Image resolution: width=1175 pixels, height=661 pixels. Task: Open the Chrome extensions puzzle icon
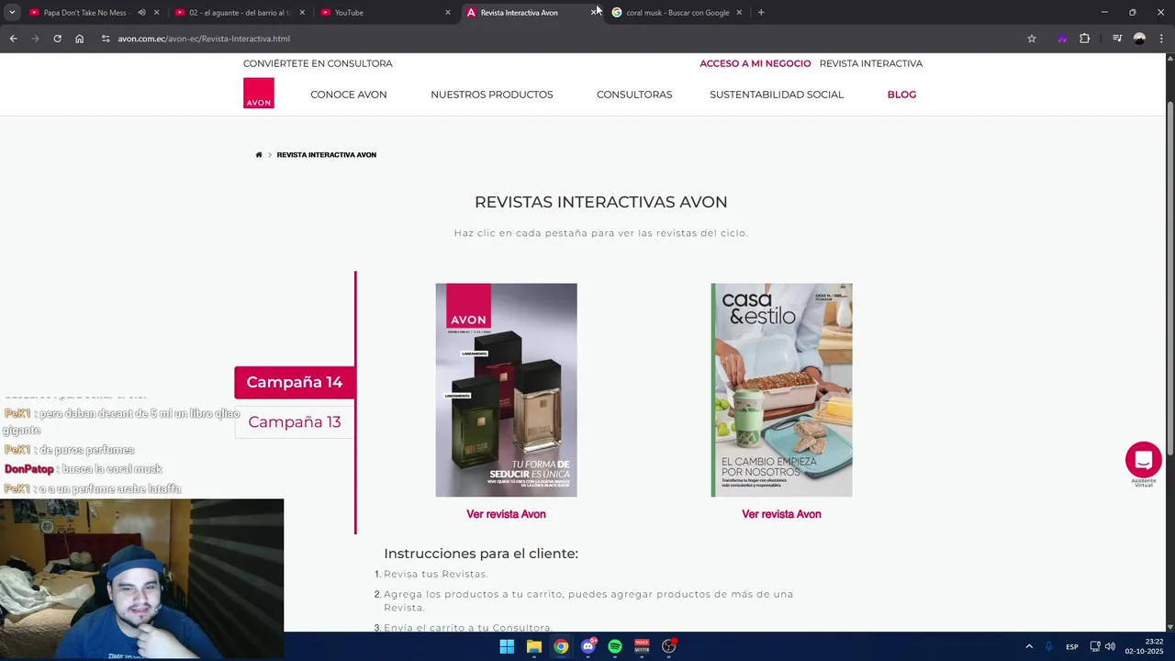[x=1084, y=39]
